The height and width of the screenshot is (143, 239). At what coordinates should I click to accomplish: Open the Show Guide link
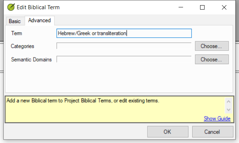pos(217,118)
